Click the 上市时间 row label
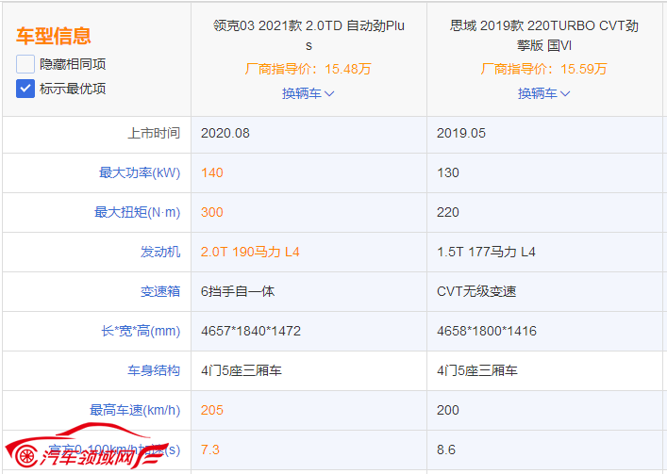 tap(154, 133)
